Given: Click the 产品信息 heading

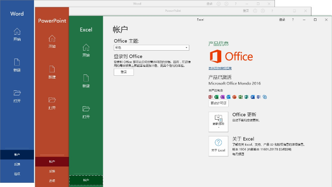Looking at the screenshot, I should tap(219, 44).
